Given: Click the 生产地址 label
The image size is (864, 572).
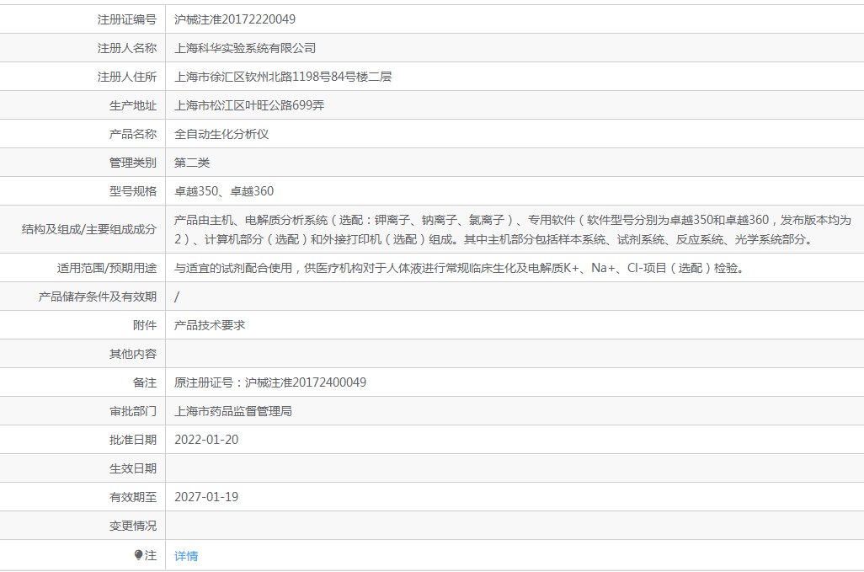Looking at the screenshot, I should [133, 105].
